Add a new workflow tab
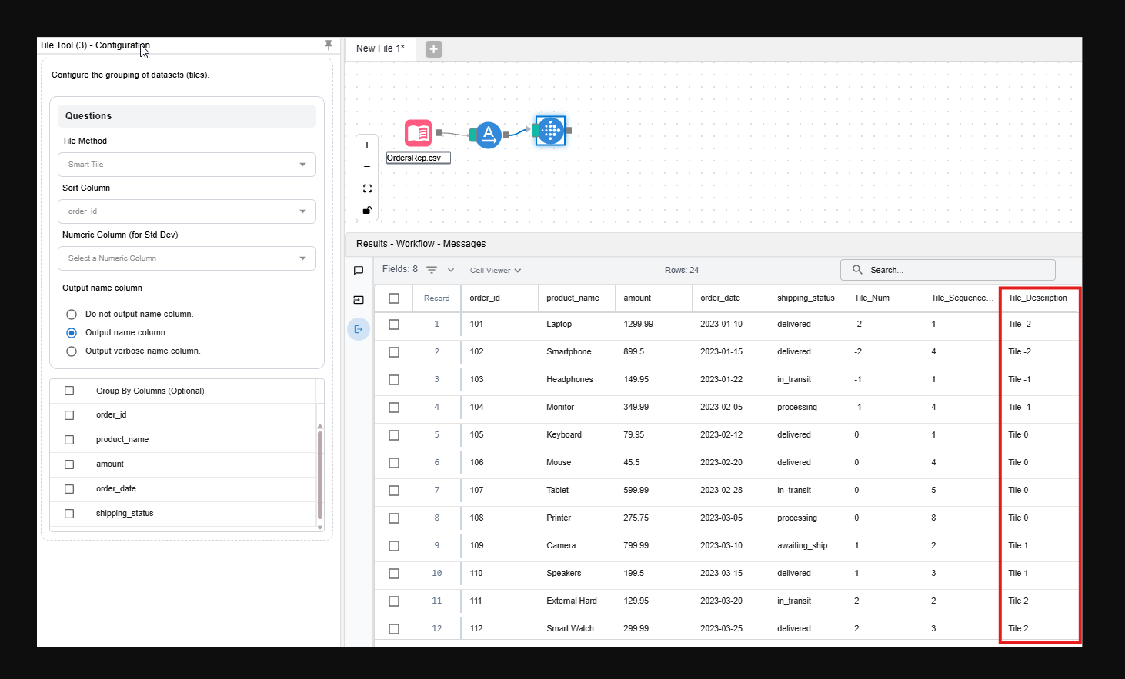 coord(434,49)
